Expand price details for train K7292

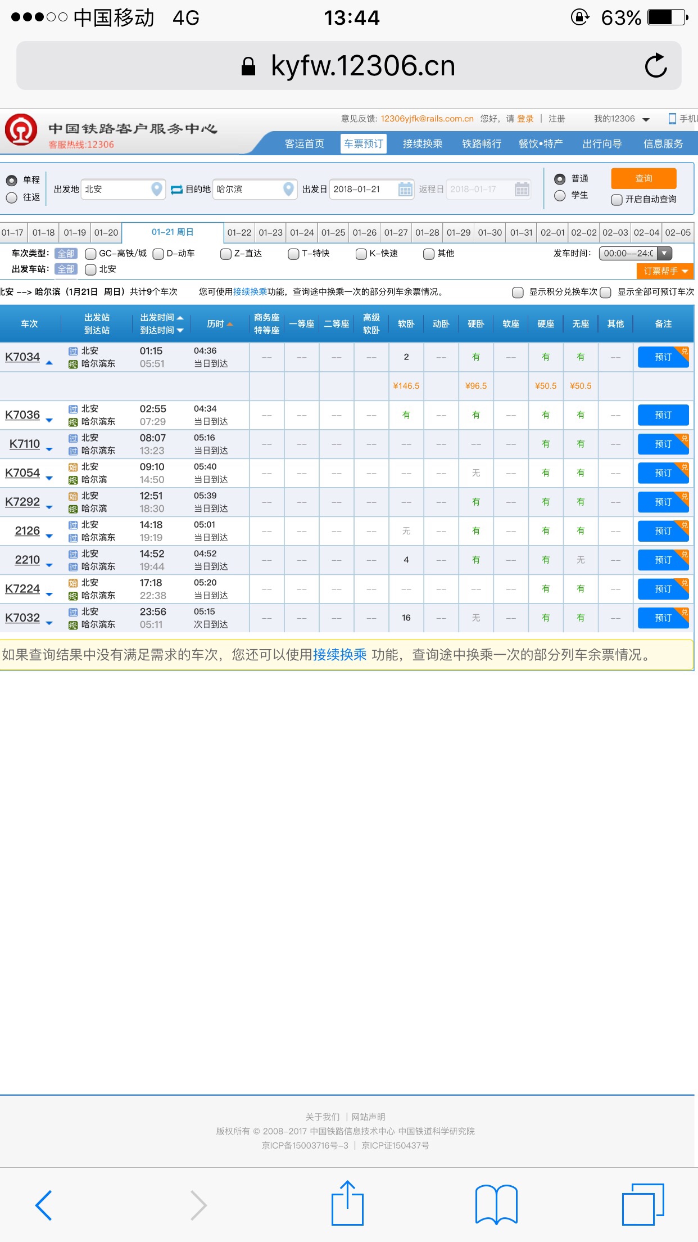coord(49,507)
